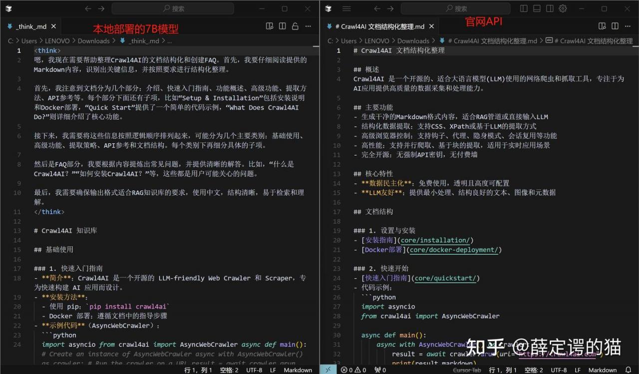639x374 pixels.
Task: Click the '# Crawl4AI 知识库' heading
Action: coord(65,231)
